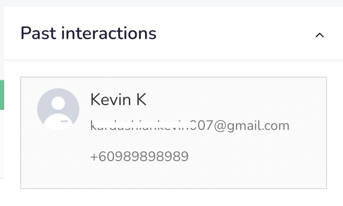The height and width of the screenshot is (206, 343).
Task: Click the gray strip above the panel
Action: click(171, 3)
